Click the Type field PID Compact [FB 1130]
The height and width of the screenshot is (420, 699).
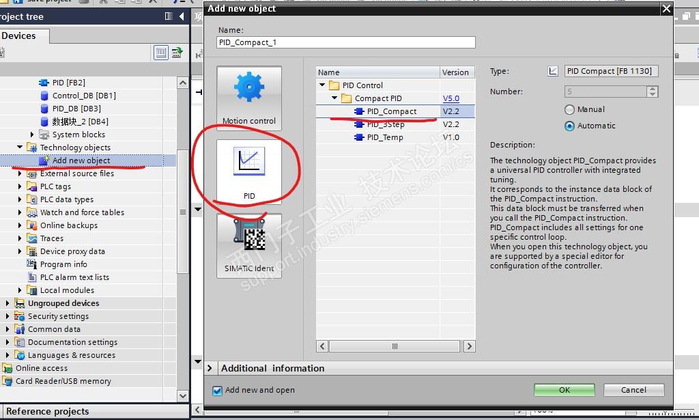coord(611,71)
